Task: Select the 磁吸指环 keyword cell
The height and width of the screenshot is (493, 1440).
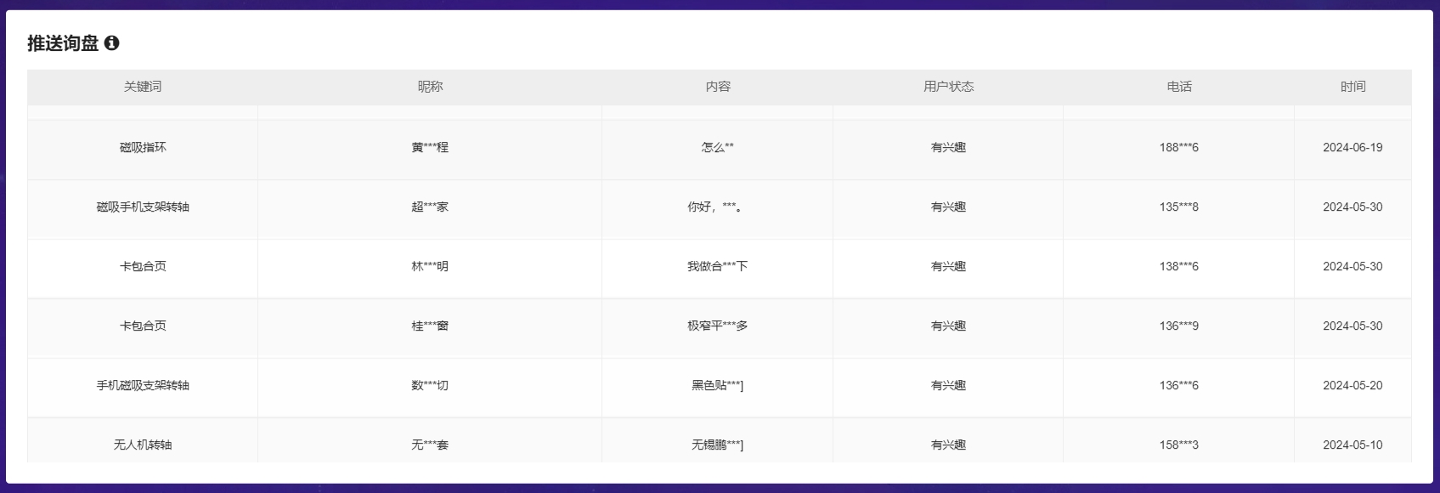Action: (x=143, y=148)
